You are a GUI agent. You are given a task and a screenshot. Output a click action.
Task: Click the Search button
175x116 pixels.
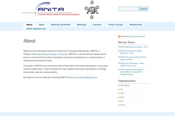144,9
